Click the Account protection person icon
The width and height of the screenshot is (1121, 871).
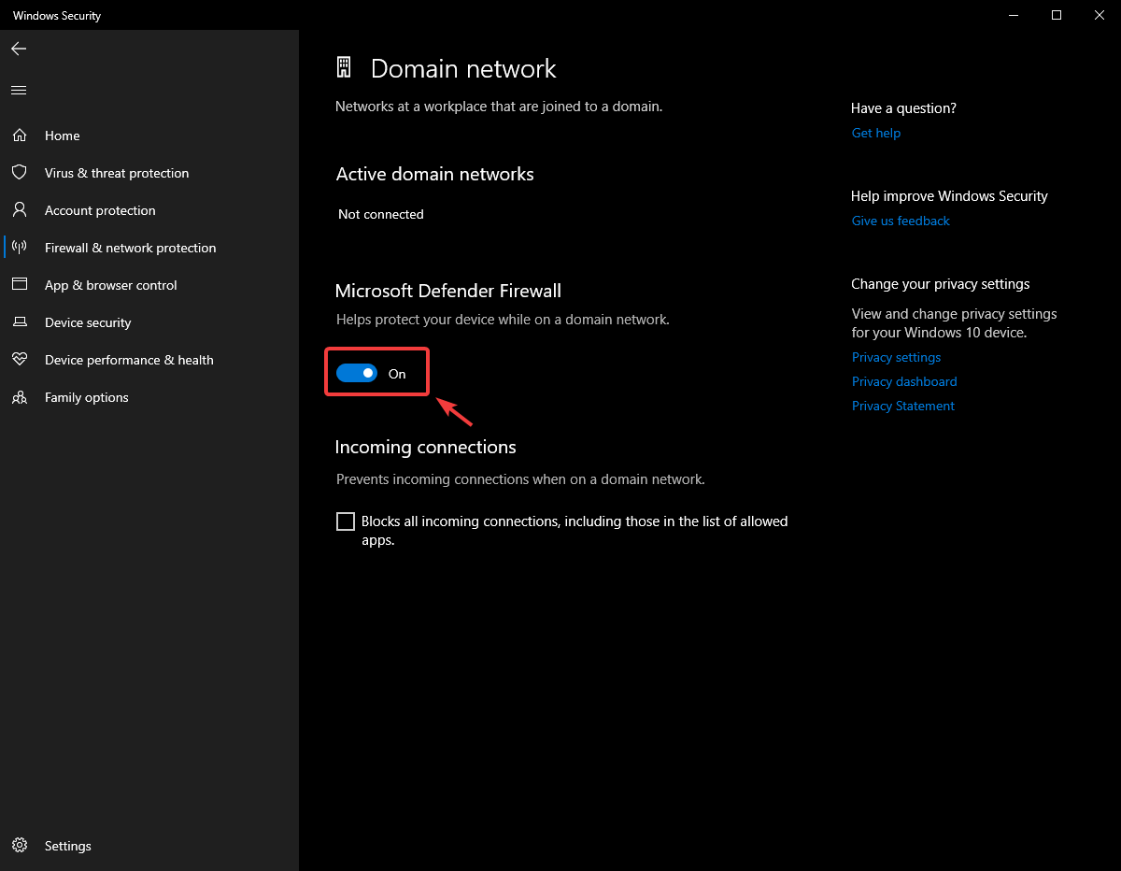[x=21, y=209]
